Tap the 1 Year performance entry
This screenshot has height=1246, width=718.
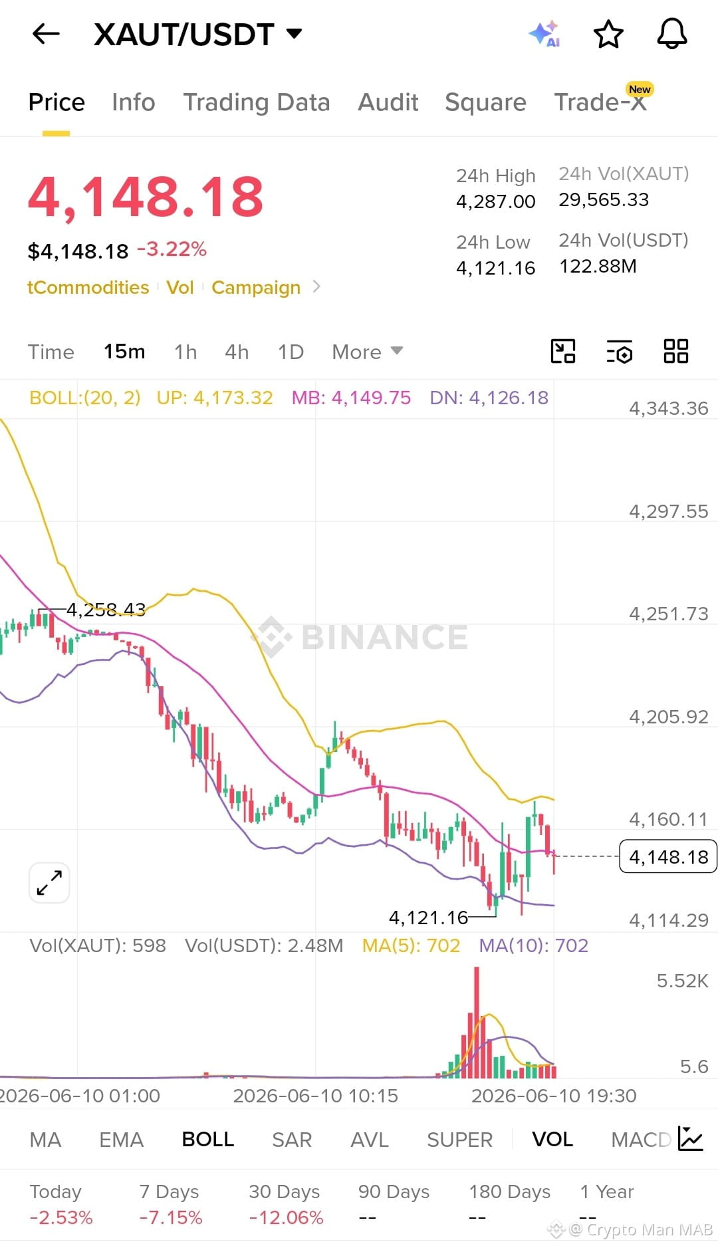(x=606, y=1204)
